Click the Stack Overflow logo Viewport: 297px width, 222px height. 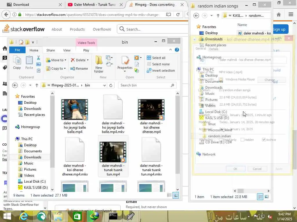23,29
